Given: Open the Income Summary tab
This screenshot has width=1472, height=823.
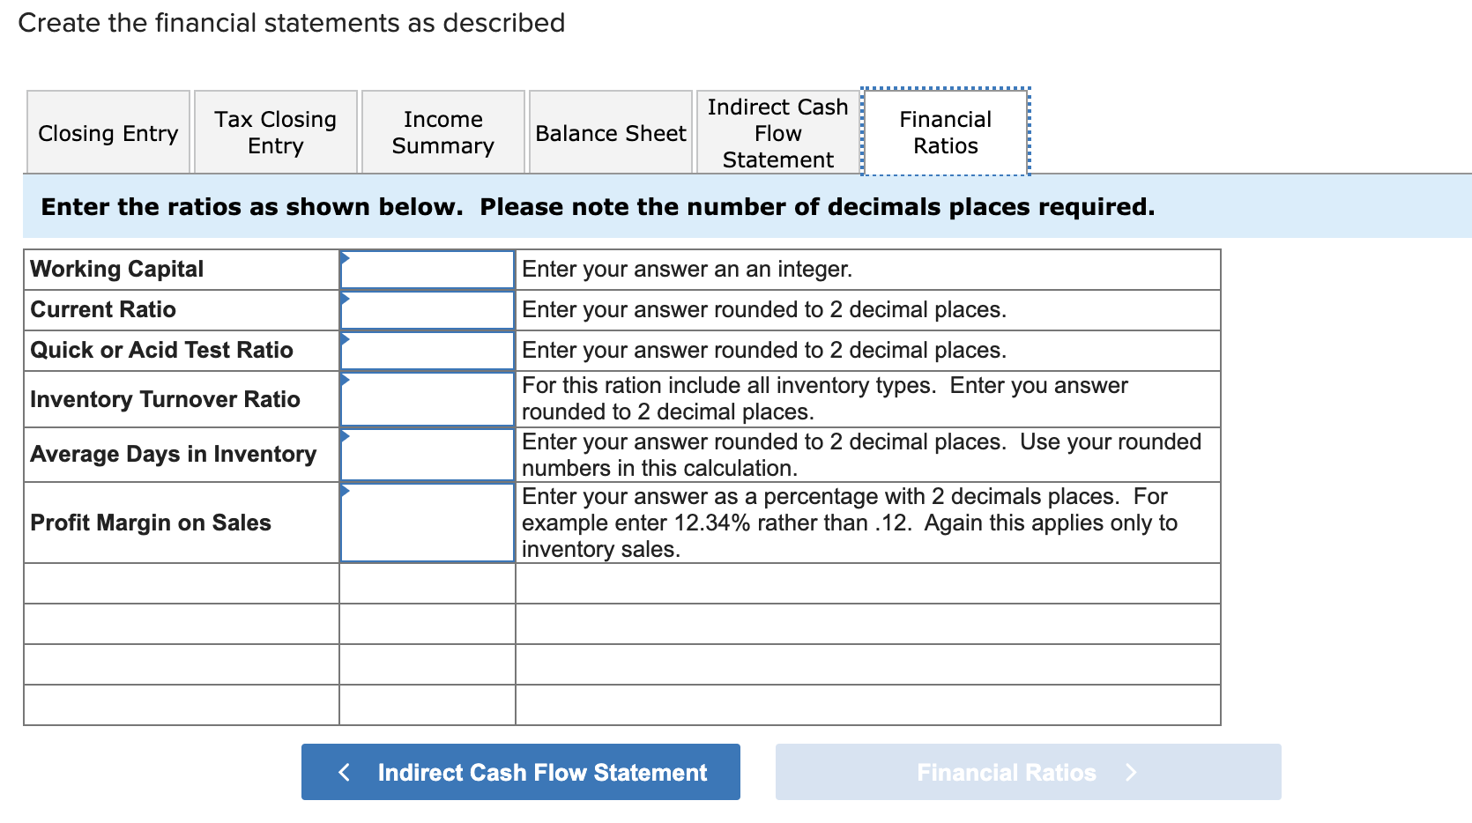Looking at the screenshot, I should coord(442,132).
